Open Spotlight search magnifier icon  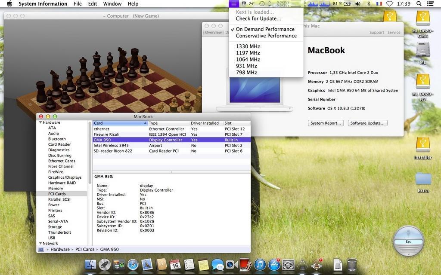(x=419, y=3)
